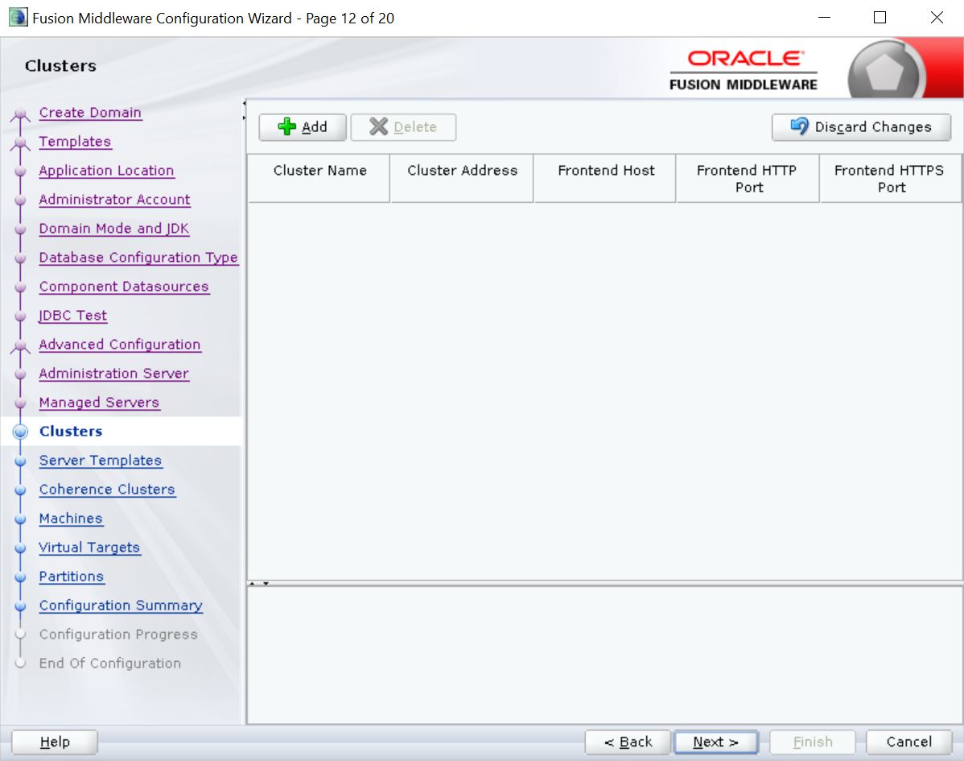Screen dimensions: 964x761
Task: Click the Machines step bullet
Action: (20, 519)
